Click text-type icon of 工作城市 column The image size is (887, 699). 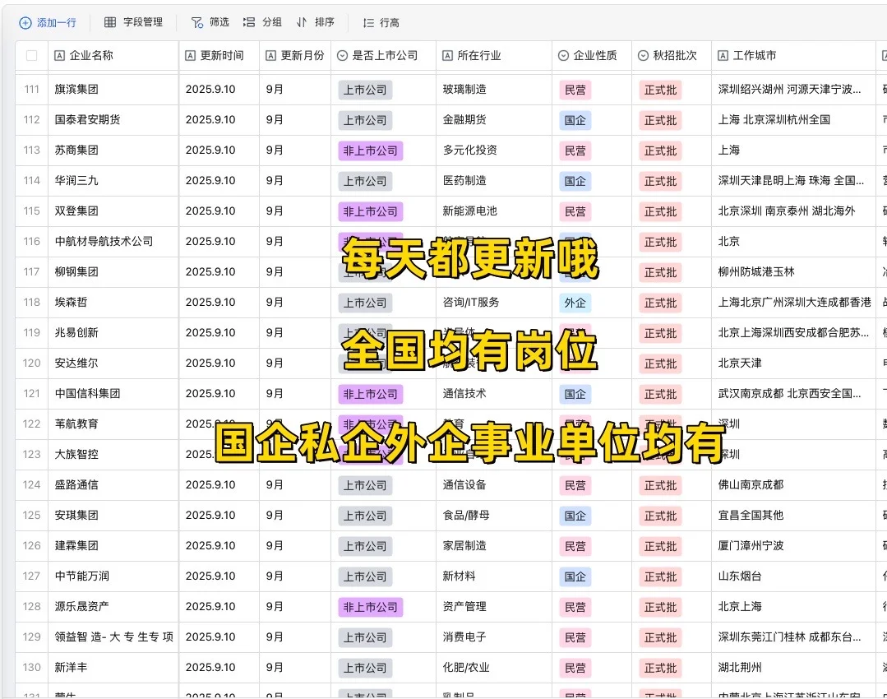[723, 55]
